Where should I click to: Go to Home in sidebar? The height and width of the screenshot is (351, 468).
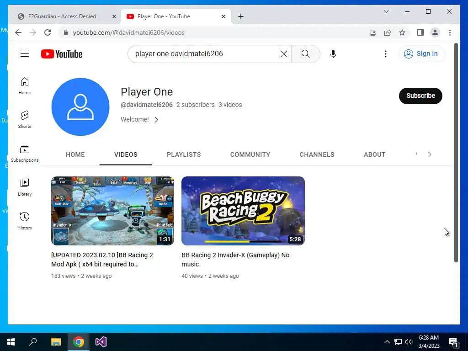point(25,86)
